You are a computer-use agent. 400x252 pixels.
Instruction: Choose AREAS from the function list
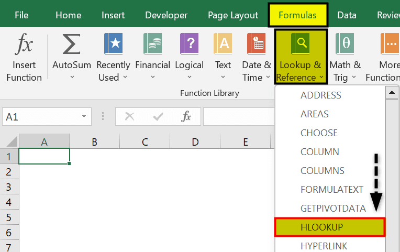tap(330, 114)
